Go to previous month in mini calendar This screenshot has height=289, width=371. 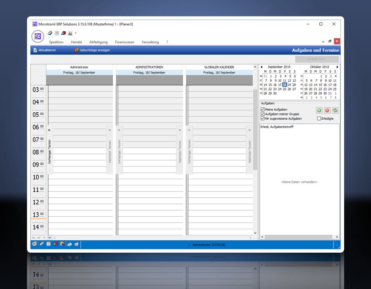click(262, 67)
